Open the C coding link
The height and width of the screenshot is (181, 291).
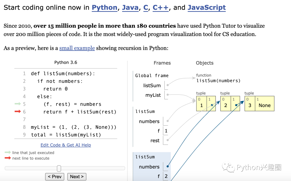coord(146,8)
